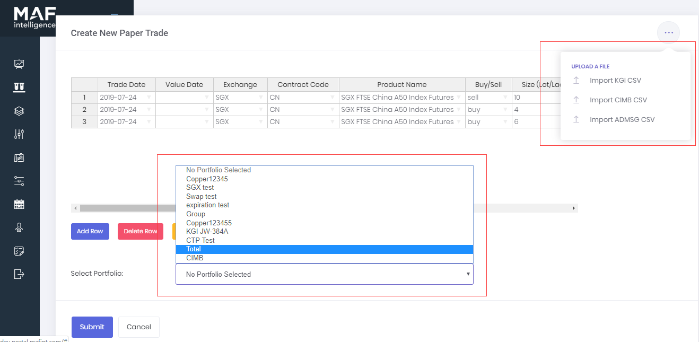Image resolution: width=699 pixels, height=342 pixels.
Task: Click the row 2 'SGX' exchange cell text
Action: click(x=222, y=110)
